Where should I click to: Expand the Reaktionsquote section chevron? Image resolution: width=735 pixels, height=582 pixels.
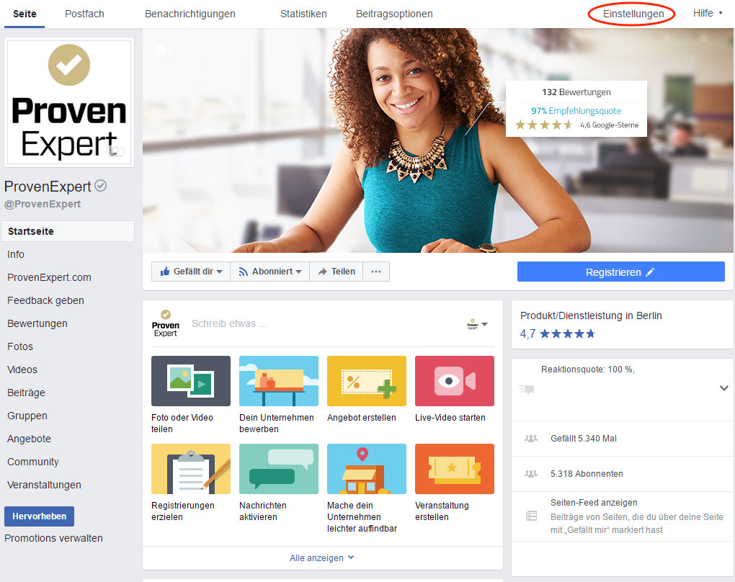tap(723, 388)
